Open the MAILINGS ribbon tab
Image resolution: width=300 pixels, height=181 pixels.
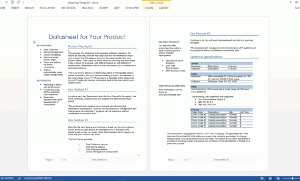[88, 8]
